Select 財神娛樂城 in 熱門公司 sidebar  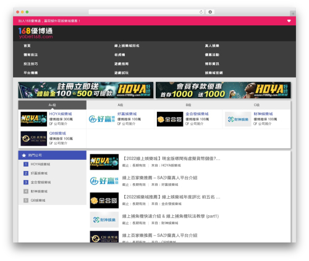coord(39,191)
